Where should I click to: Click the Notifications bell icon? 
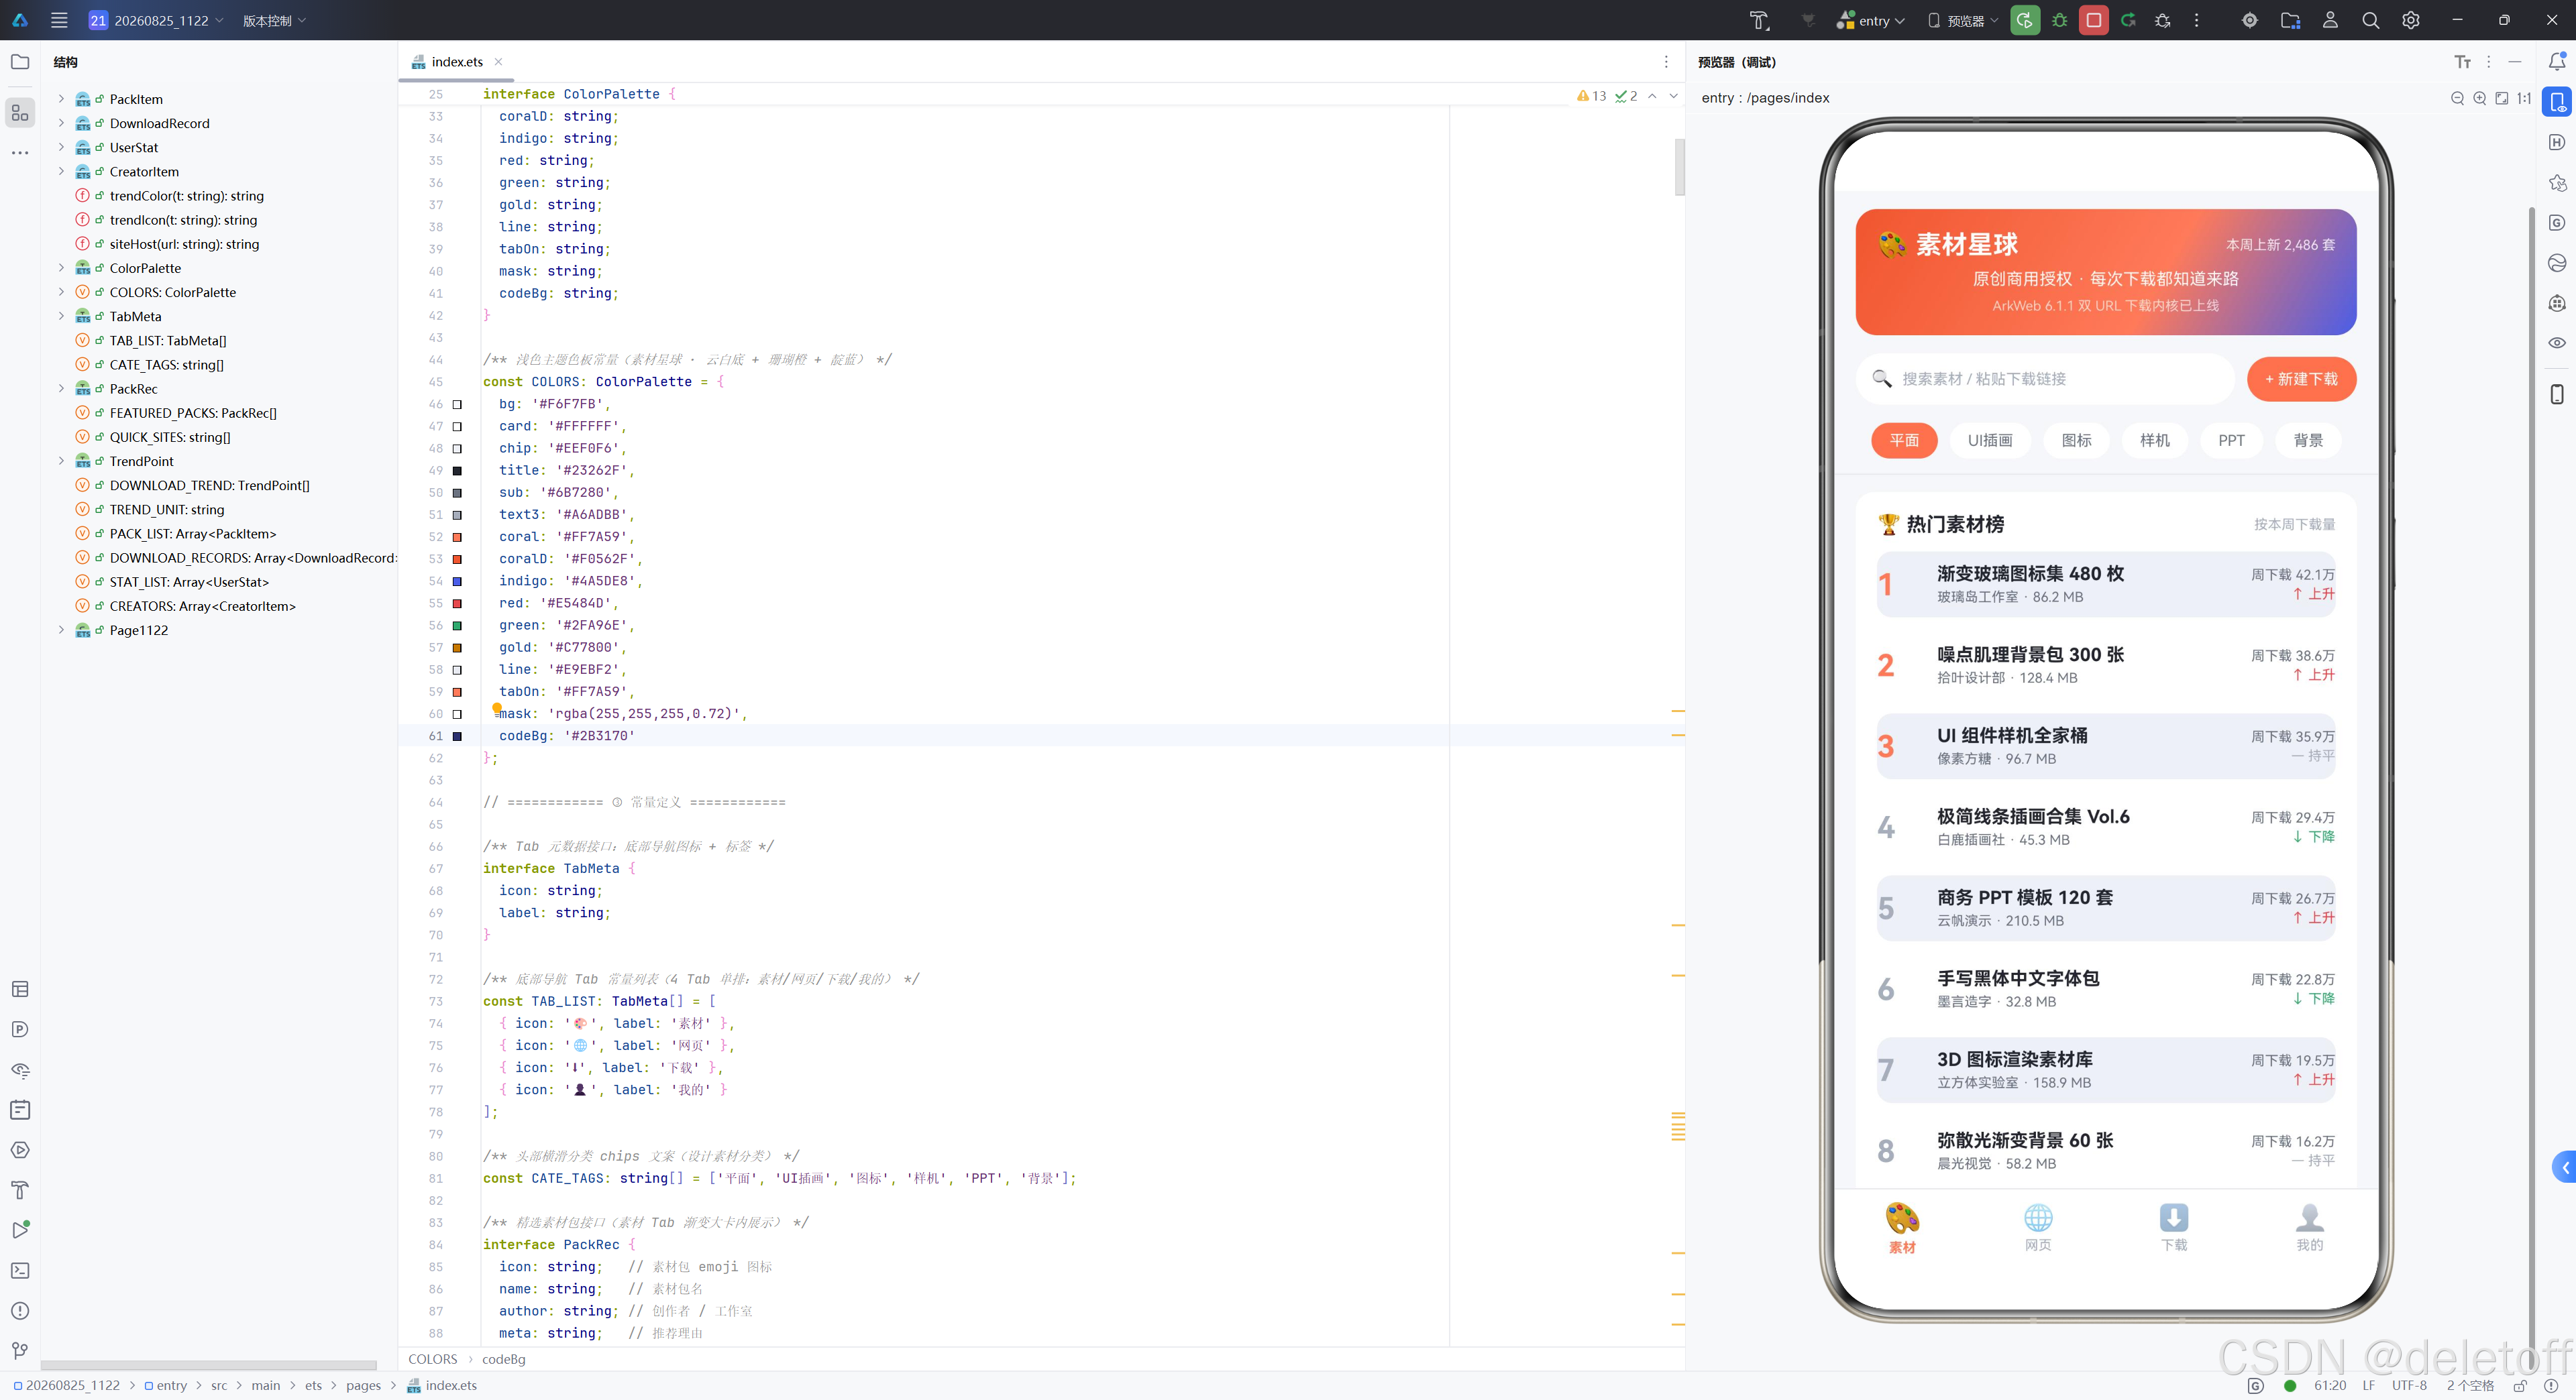tap(2557, 62)
